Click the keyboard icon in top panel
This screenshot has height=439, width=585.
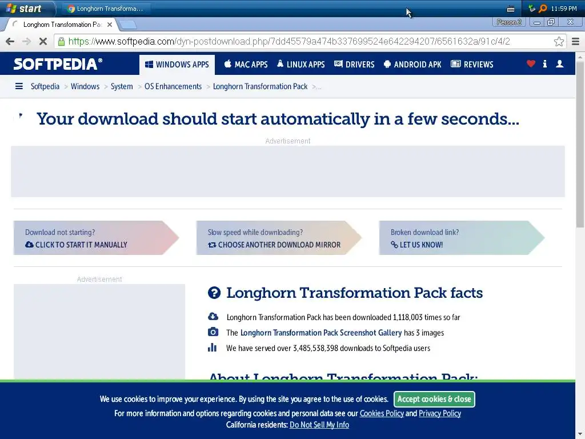click(511, 9)
